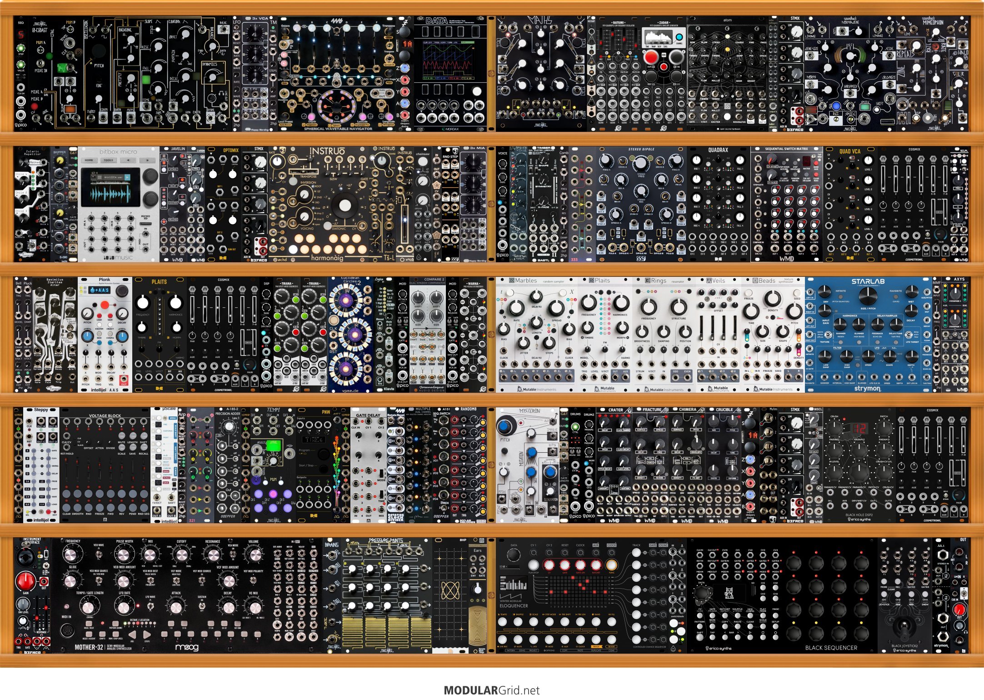Click the red GAIN knob on Instrument Interface
This screenshot has height=700, width=984.
point(25,581)
